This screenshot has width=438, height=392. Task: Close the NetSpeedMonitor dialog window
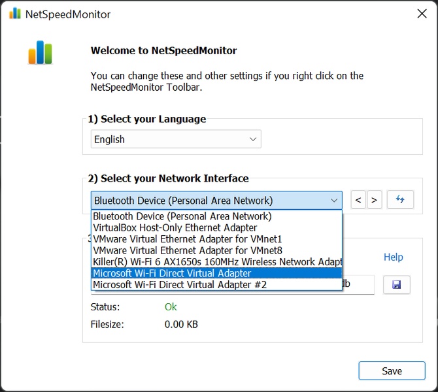(x=422, y=14)
